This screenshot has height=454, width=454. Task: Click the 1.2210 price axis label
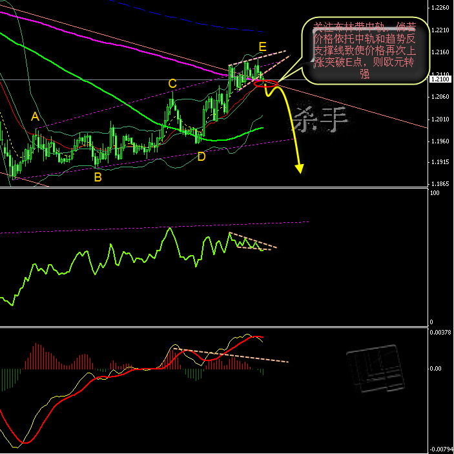point(440,30)
